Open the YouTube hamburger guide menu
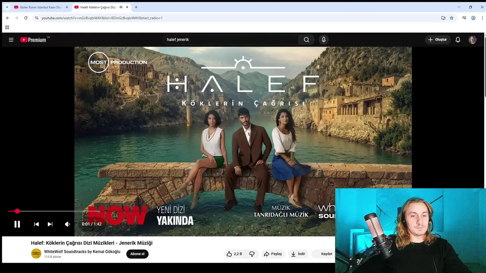This screenshot has width=486, height=273. click(11, 39)
